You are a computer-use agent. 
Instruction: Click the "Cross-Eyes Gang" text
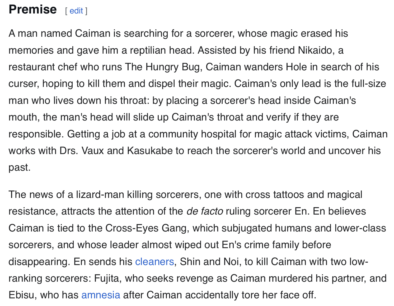[146, 228]
